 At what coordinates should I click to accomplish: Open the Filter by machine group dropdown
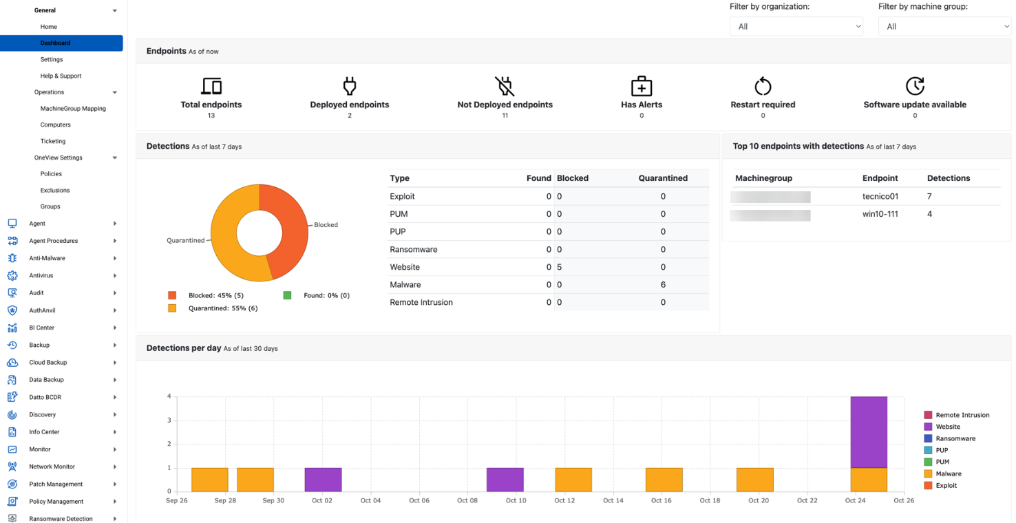click(x=944, y=26)
